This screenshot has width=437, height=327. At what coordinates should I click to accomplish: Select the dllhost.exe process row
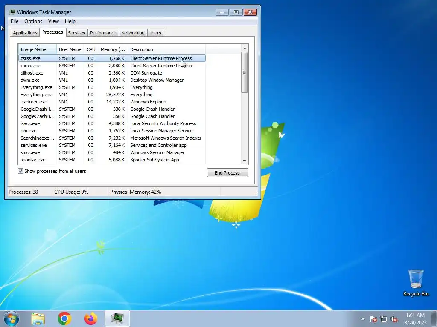click(112, 73)
